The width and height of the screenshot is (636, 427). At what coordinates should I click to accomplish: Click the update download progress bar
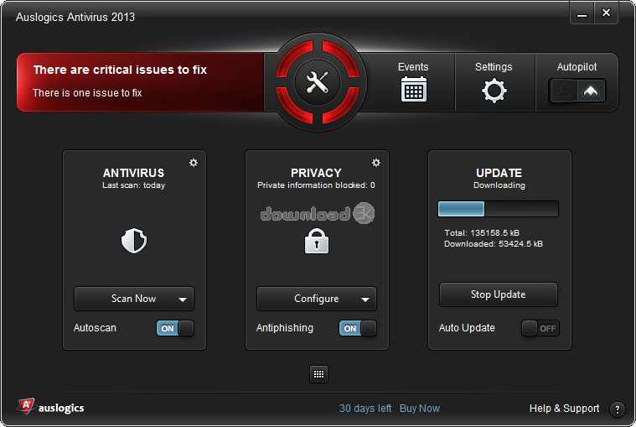(x=498, y=209)
